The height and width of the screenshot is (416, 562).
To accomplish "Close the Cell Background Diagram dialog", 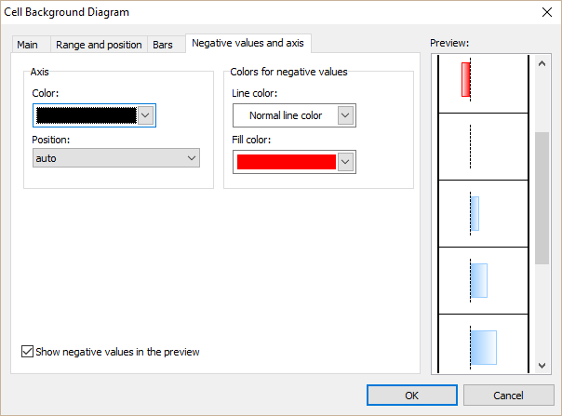I will [x=544, y=12].
